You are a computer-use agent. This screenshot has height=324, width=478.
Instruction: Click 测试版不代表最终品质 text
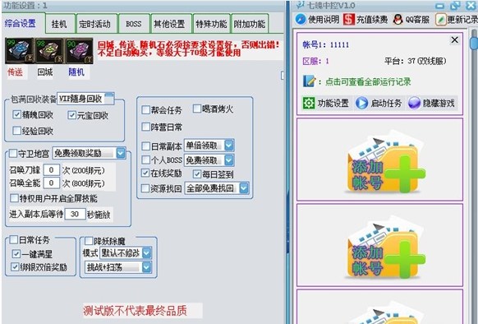click(135, 311)
